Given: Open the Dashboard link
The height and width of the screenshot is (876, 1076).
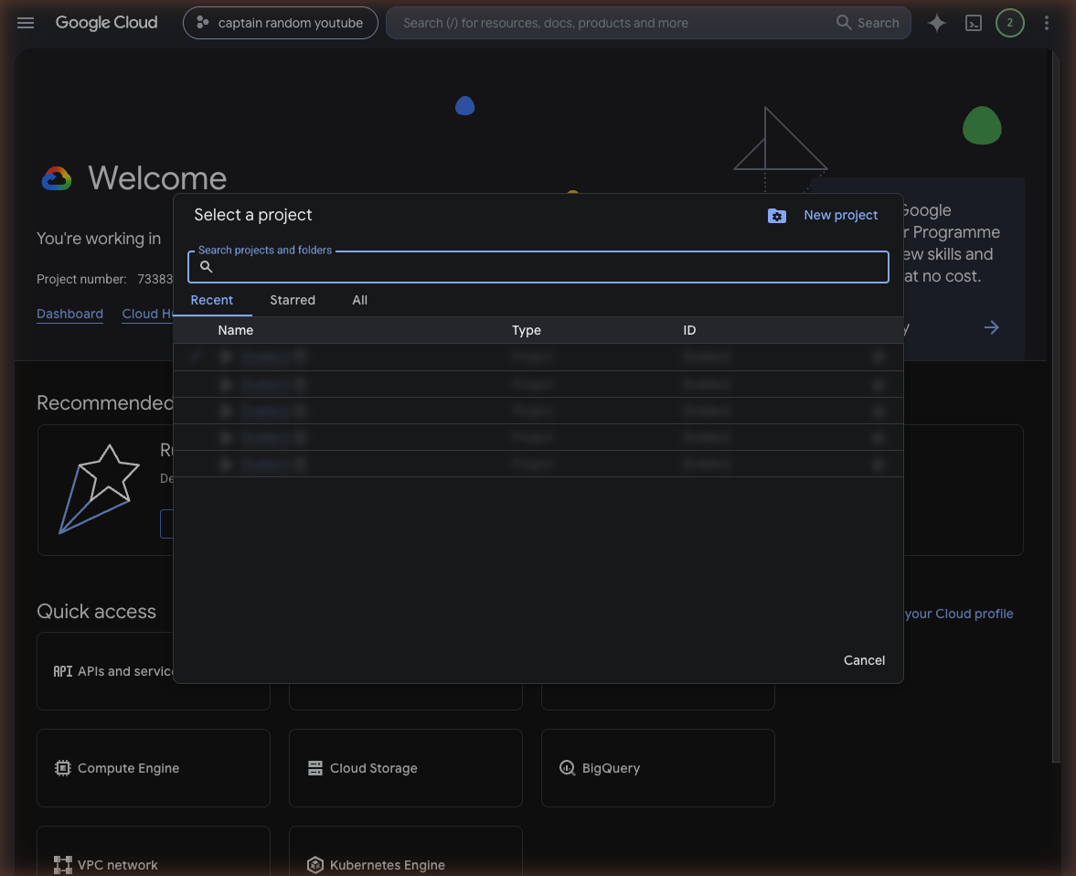Looking at the screenshot, I should (70, 314).
